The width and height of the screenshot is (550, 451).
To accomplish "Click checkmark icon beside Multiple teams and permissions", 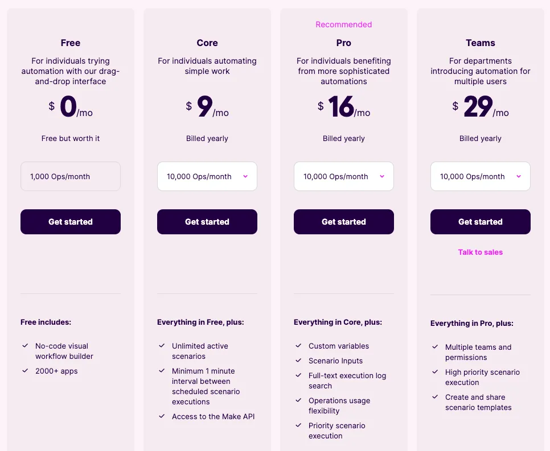I will pyautogui.click(x=435, y=347).
